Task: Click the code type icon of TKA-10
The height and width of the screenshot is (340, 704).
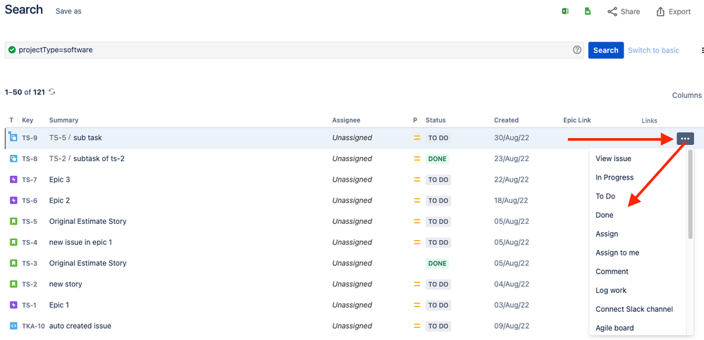Action: point(13,326)
